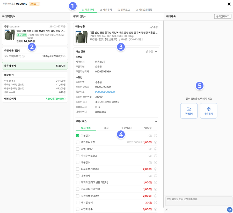Image resolution: width=233 pixels, height=213 pixels.
Task: Click the chat message input field
Action: pyautogui.click(x=199, y=201)
